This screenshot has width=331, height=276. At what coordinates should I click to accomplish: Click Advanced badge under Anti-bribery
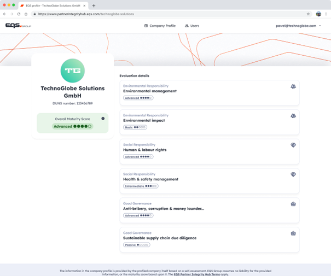138,215
